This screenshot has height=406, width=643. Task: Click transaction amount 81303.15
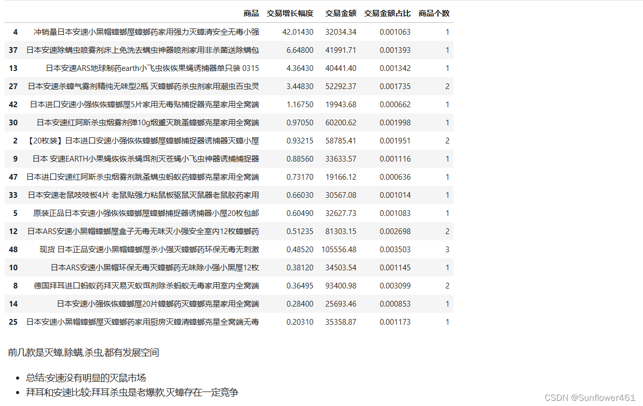[x=341, y=231]
